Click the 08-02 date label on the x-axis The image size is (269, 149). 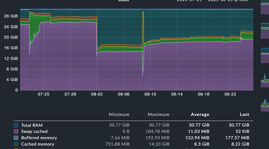click(x=97, y=94)
